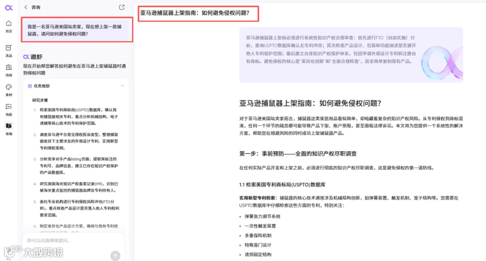Image resolution: width=486 pixels, height=261 pixels.
Task: Click research step 2 about 亚马逊平台常见侵权投诉
Action: coord(78,141)
